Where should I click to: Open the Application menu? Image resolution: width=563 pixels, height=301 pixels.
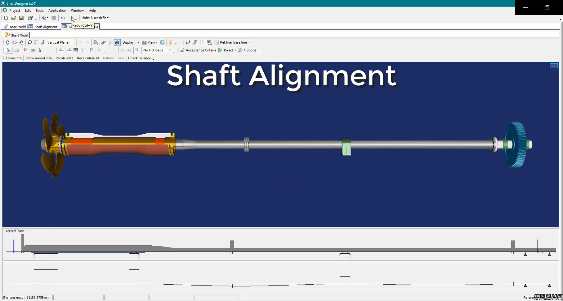pos(57,11)
